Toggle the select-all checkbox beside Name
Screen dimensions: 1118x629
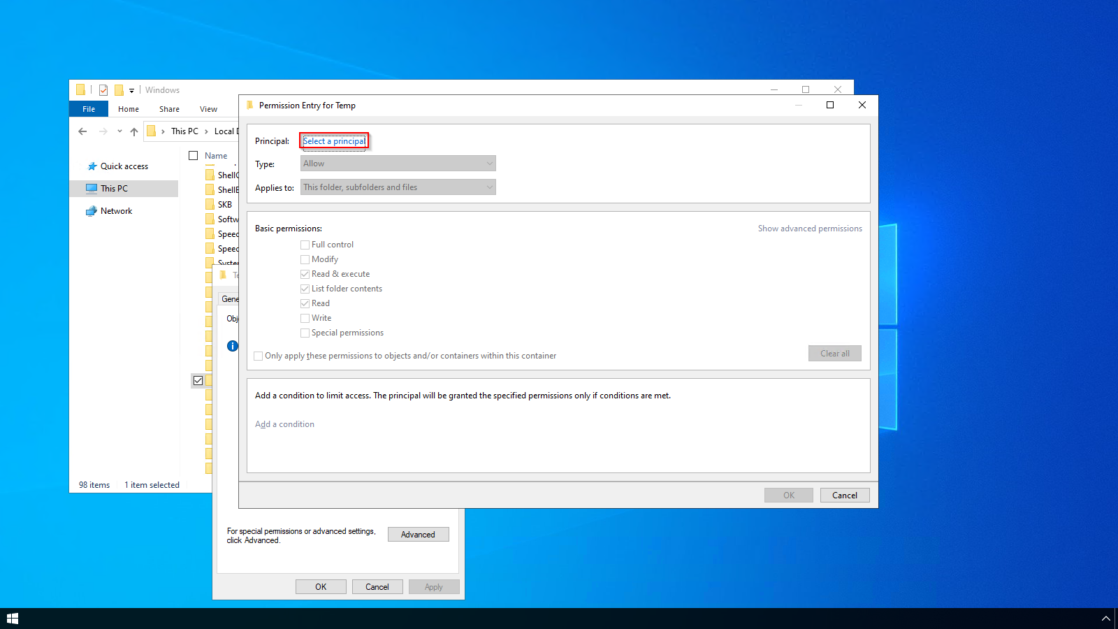pos(194,156)
